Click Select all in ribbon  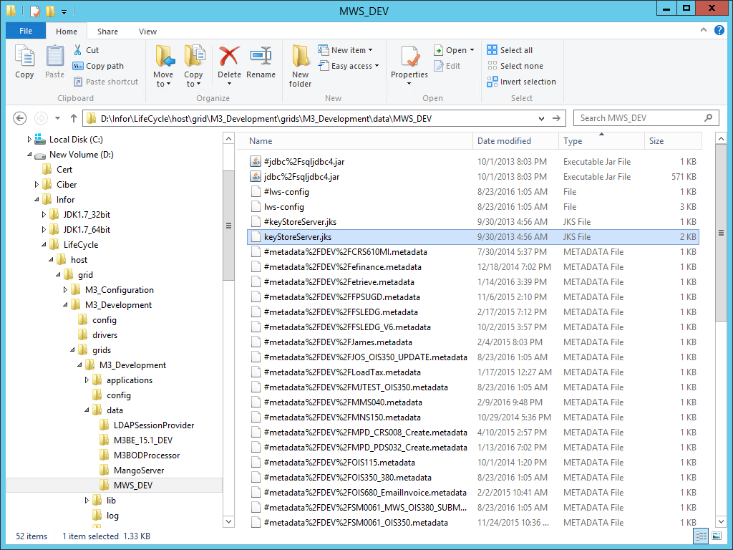510,50
